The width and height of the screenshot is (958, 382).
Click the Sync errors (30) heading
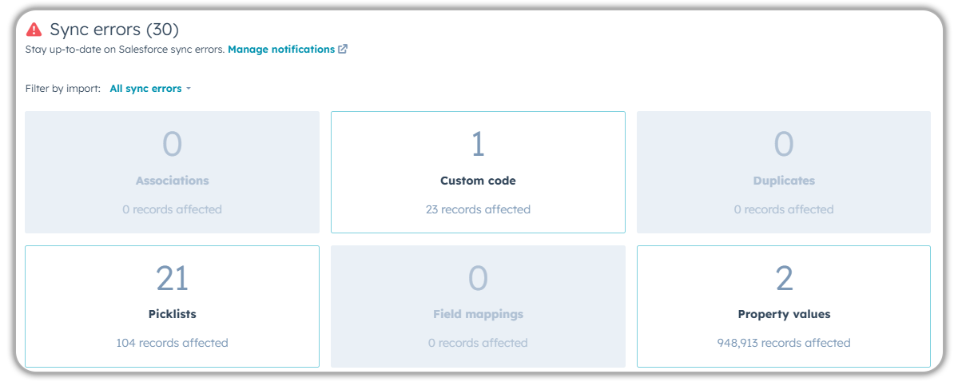coord(114,30)
